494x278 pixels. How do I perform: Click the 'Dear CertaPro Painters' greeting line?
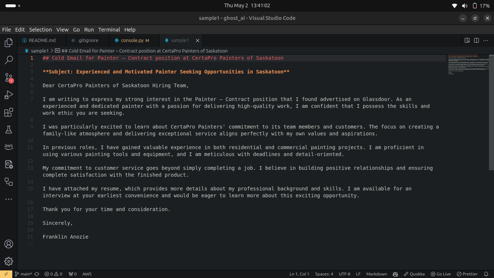coord(116,85)
